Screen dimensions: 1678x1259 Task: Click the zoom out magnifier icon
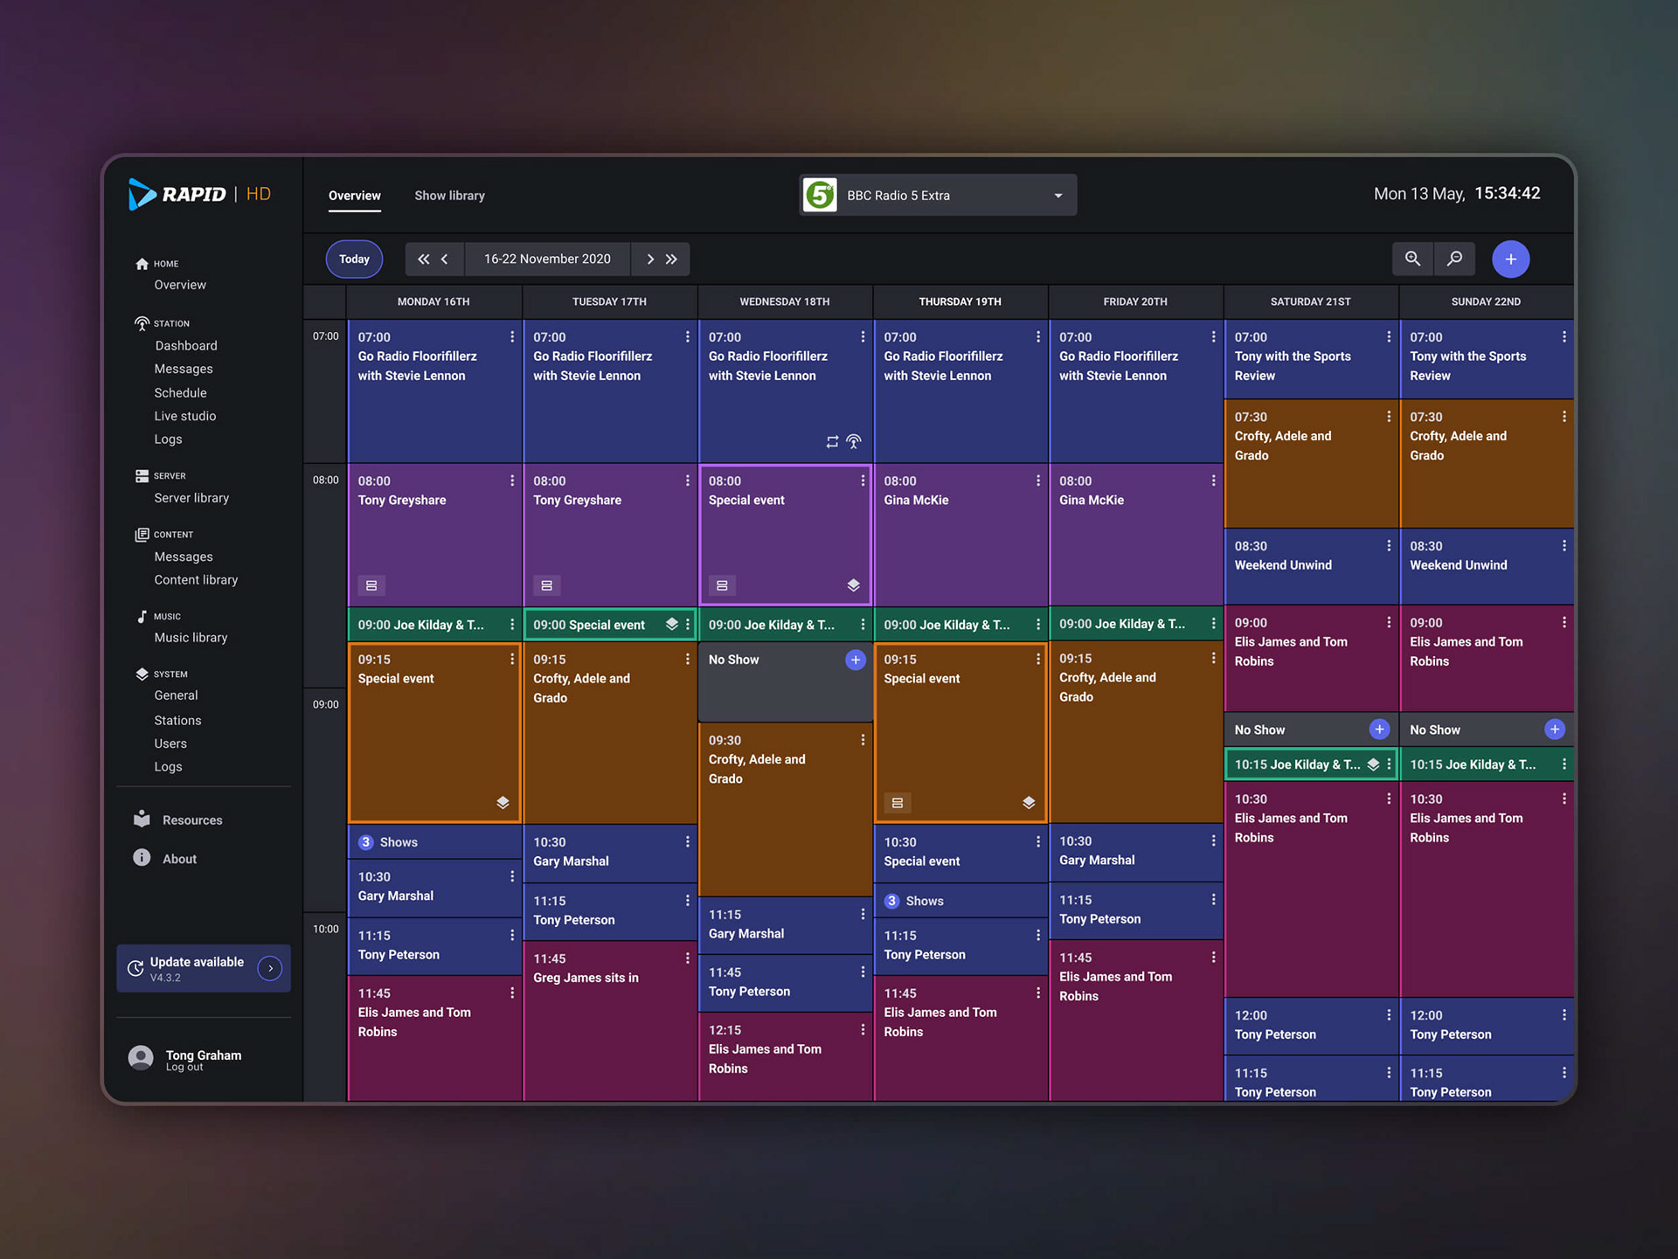(1454, 259)
